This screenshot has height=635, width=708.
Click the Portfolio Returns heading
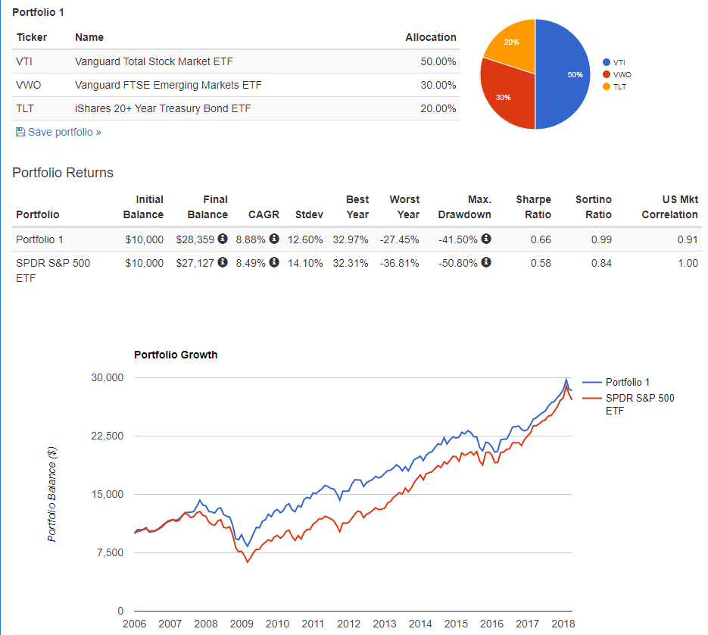coord(63,173)
